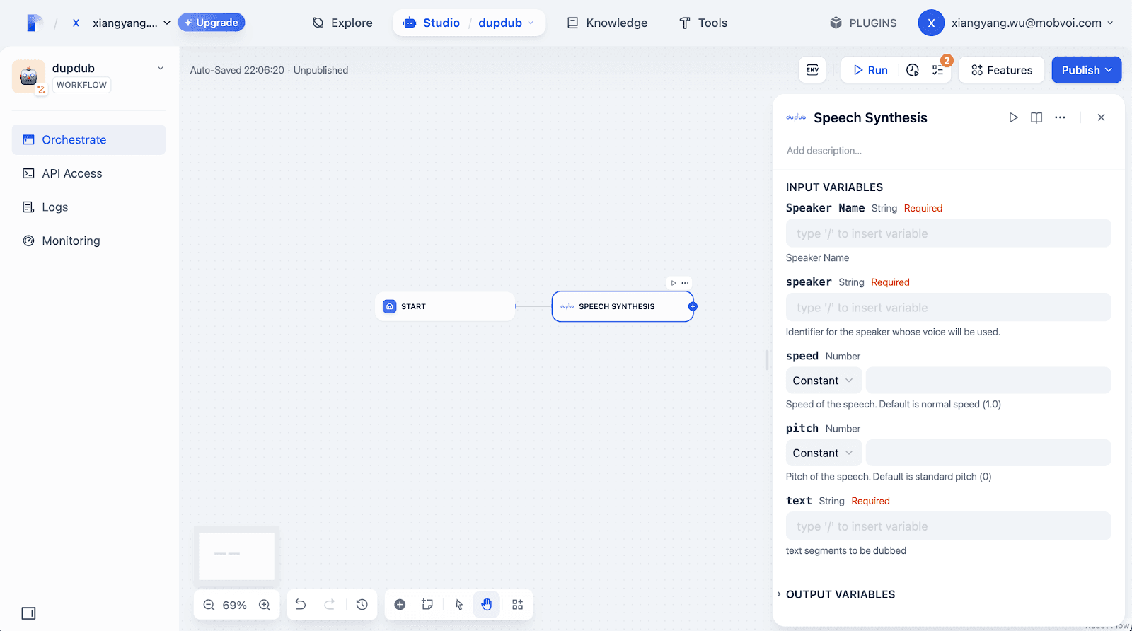Open the checklist icon with badge
This screenshot has height=631, width=1132.
tap(938, 70)
